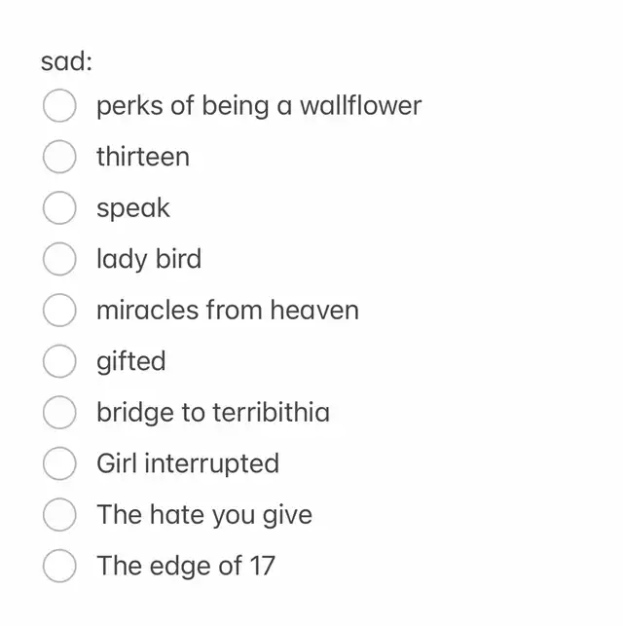Check the circle beside perks of being a wallflower
Image resolution: width=623 pixels, height=626 pixels.
(59, 106)
